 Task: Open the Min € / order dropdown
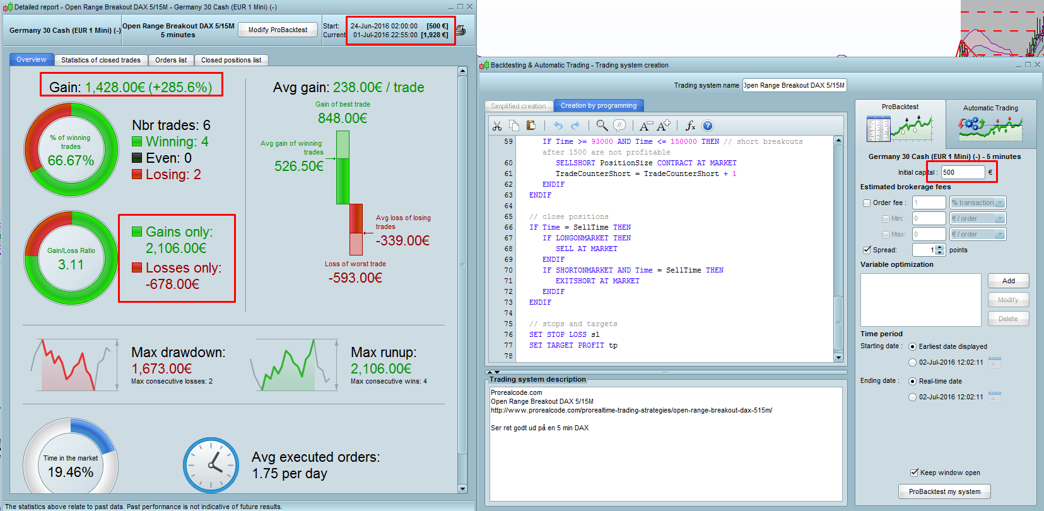(978, 218)
